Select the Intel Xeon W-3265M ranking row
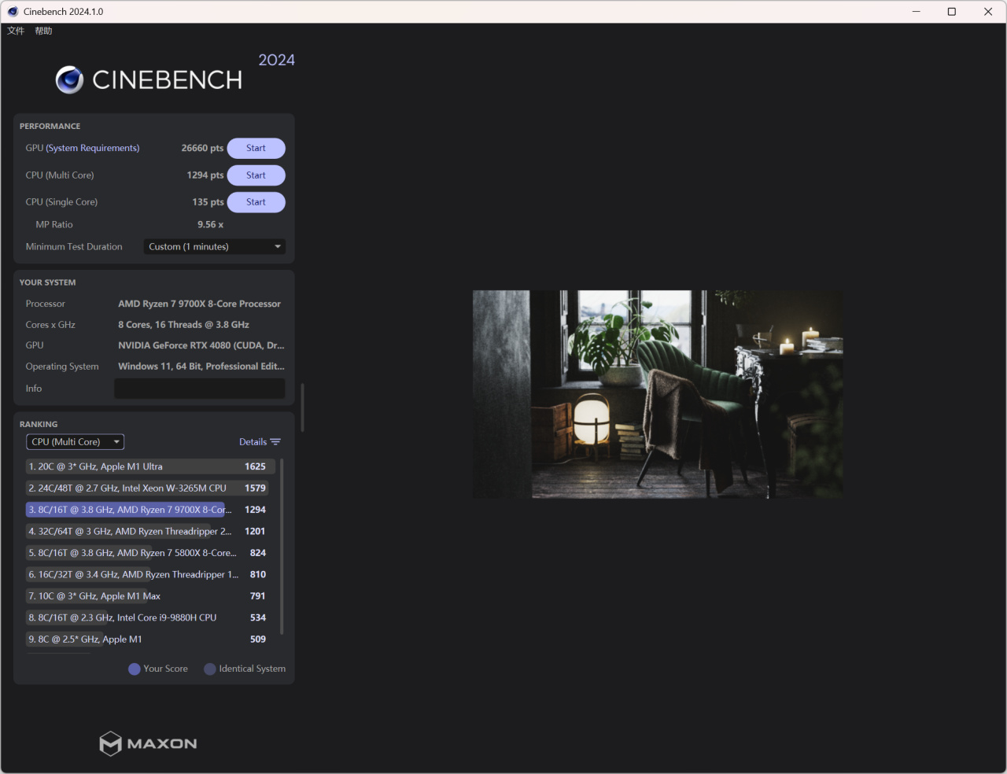 150,488
